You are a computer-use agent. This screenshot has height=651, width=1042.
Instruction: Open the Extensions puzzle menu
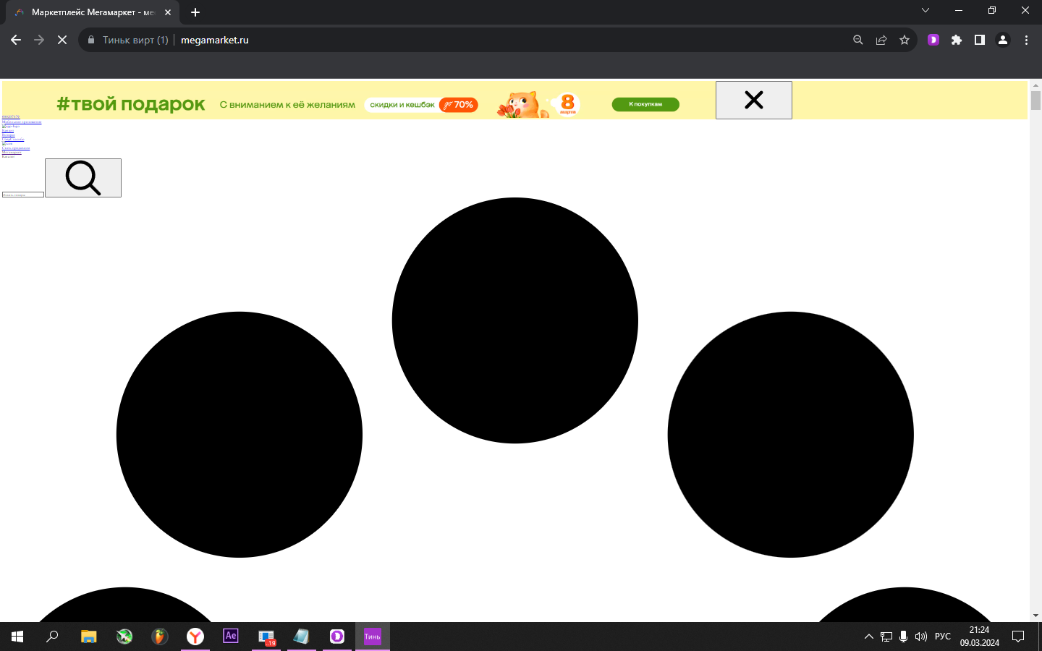pyautogui.click(x=957, y=40)
